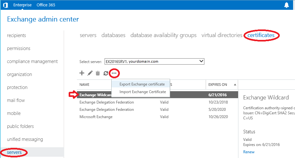Screen dimensions: 295x158
Task: Open the more options ellipsis menu
Action: point(114,73)
